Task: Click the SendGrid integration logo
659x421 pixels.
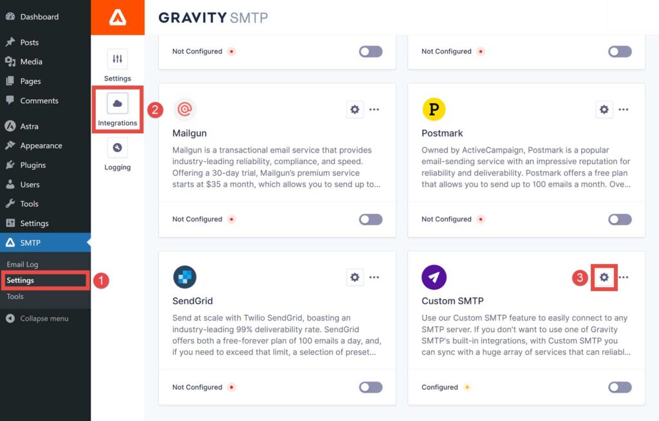Action: point(185,277)
